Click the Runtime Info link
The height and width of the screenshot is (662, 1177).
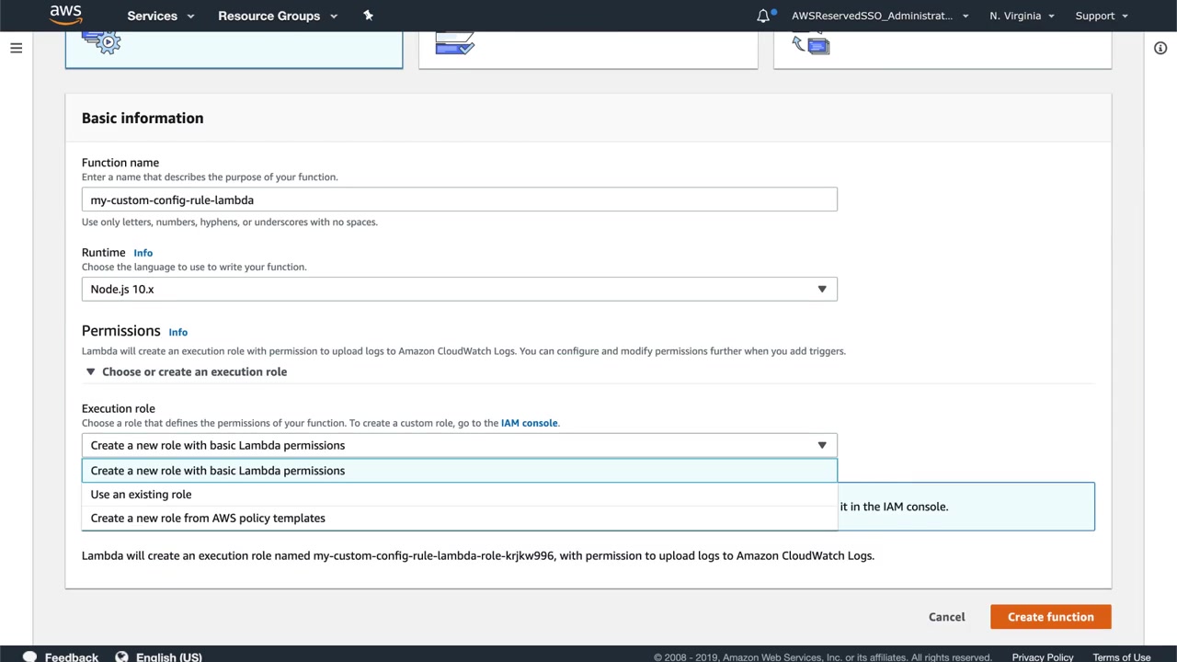coord(143,253)
